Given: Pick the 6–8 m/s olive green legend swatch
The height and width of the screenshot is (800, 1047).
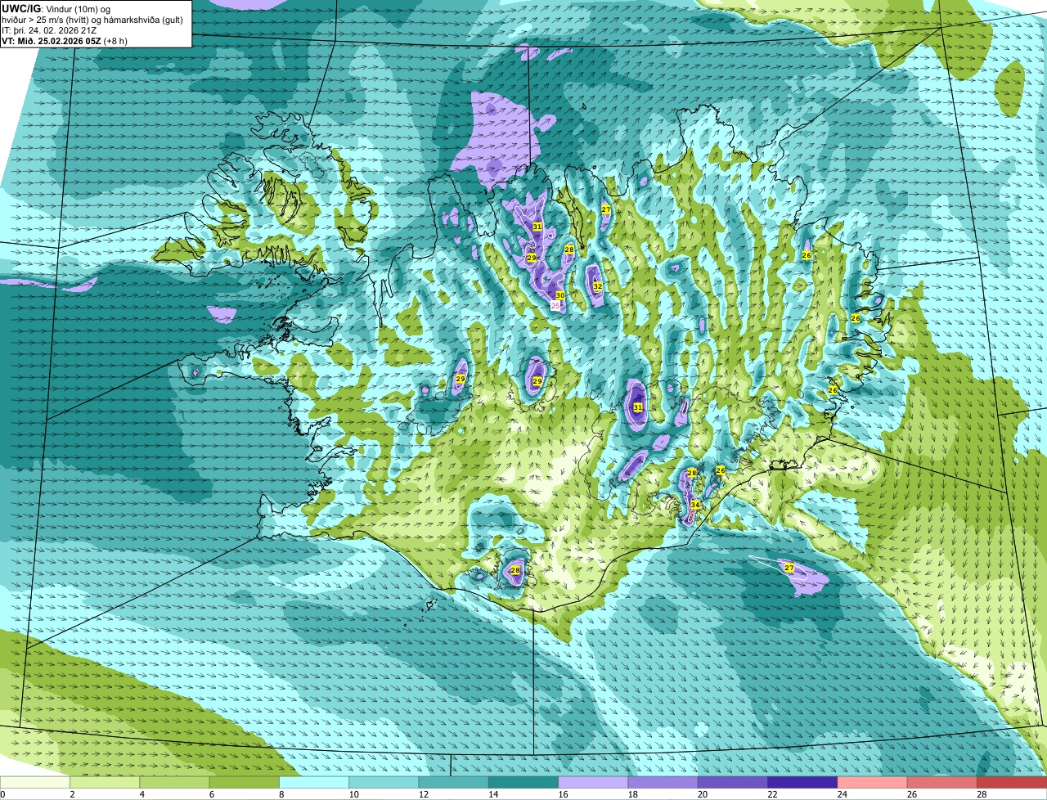Looking at the screenshot, I should pos(244,782).
